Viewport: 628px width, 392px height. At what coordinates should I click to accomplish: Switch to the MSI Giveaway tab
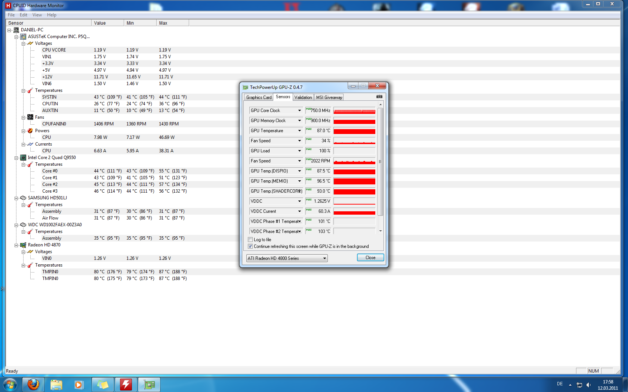[x=329, y=97]
